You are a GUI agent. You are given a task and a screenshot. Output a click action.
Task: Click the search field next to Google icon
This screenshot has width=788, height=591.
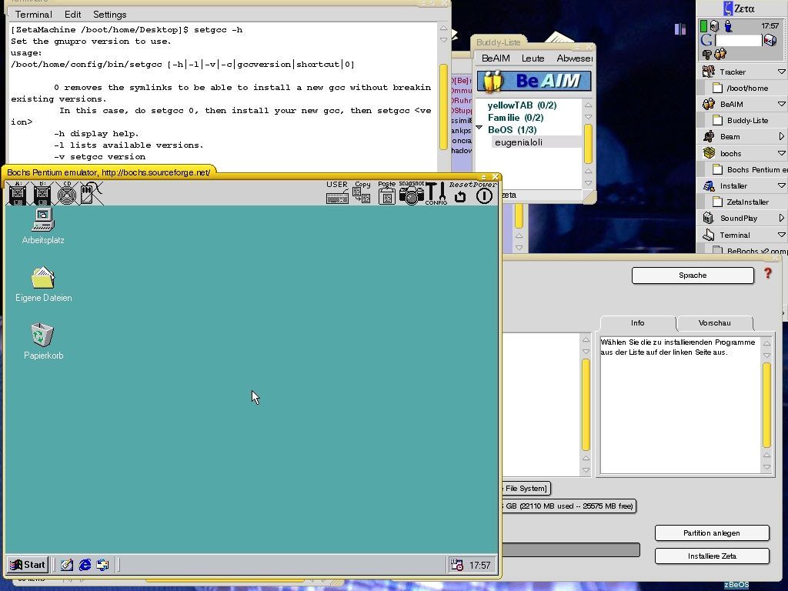(x=738, y=40)
